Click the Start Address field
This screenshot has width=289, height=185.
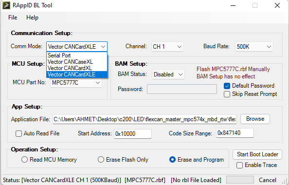click(x=133, y=134)
